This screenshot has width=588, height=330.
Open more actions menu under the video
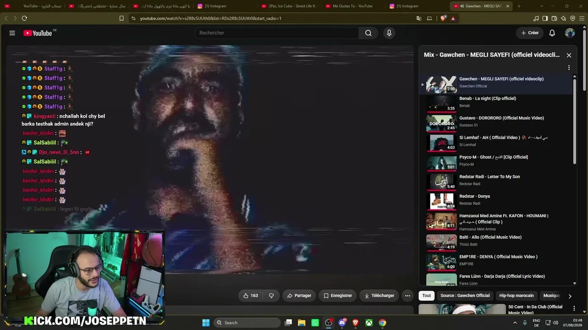407,296
